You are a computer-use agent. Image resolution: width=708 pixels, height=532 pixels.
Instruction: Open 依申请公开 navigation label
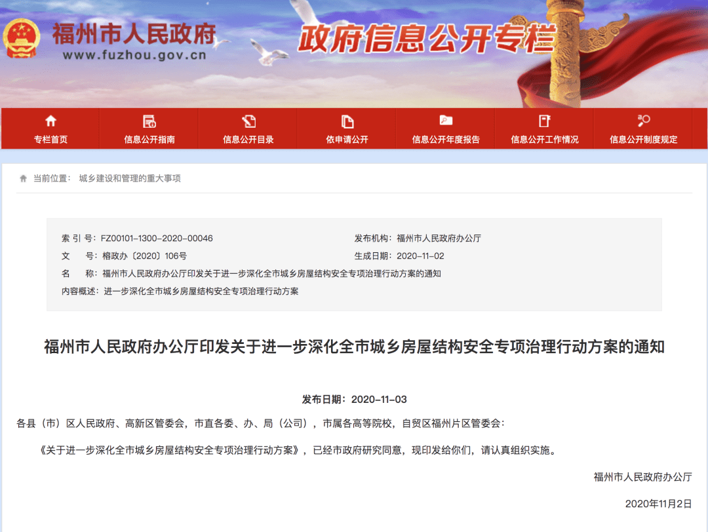(x=347, y=140)
